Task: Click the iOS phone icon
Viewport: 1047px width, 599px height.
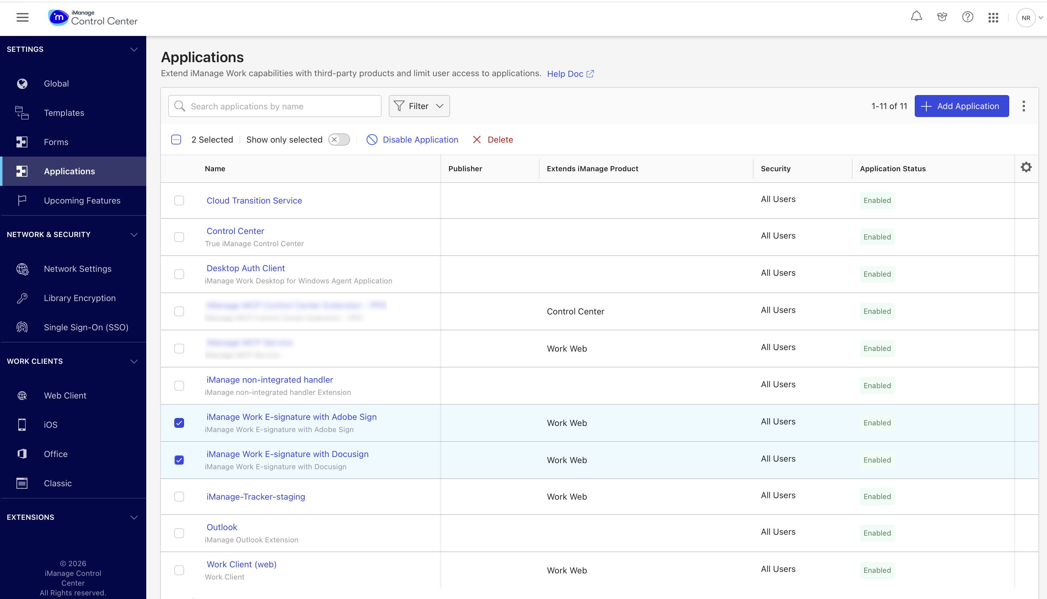Action: tap(22, 425)
